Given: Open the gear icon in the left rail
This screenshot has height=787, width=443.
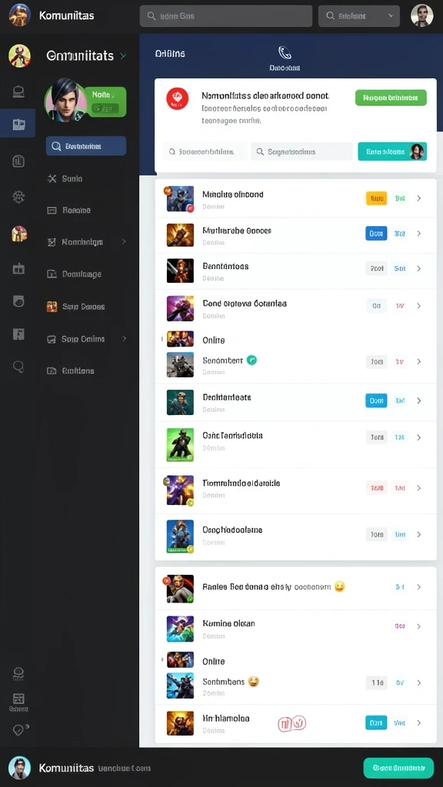Looking at the screenshot, I should 18,197.
